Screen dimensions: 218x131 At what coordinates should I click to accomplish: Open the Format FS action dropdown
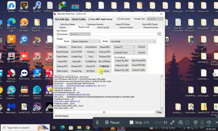click(x=124, y=47)
